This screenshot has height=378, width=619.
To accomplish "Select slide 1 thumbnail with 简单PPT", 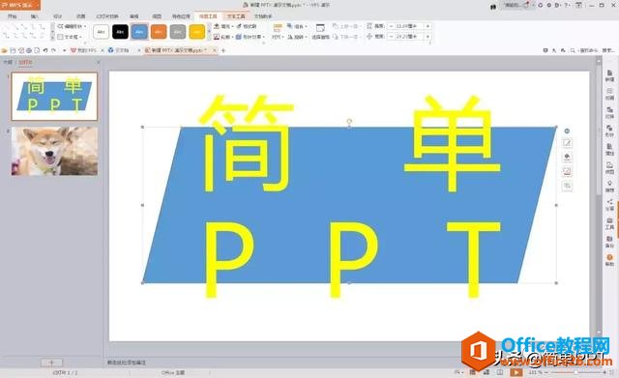I will point(54,97).
